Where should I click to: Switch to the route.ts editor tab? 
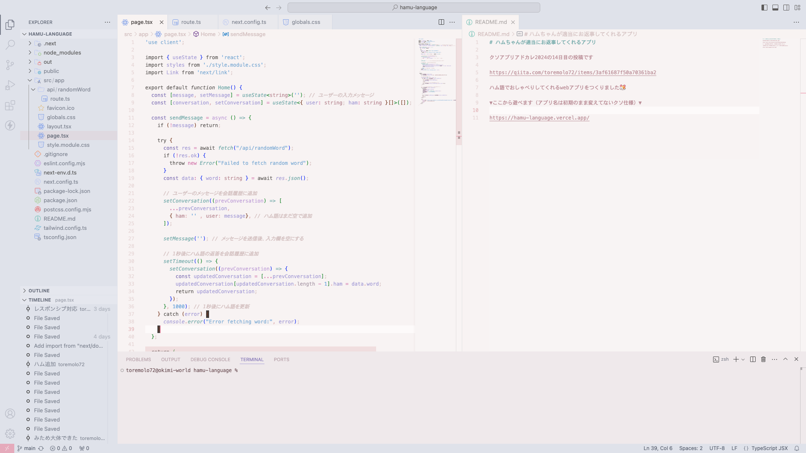pyautogui.click(x=191, y=22)
